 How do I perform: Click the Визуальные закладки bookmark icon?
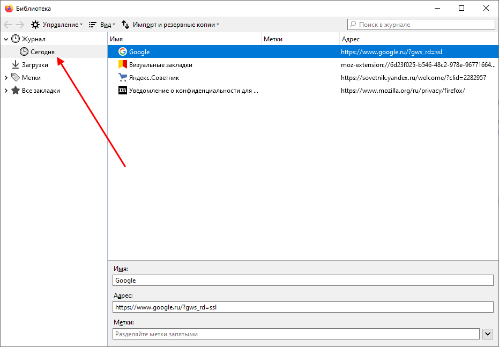(x=122, y=65)
